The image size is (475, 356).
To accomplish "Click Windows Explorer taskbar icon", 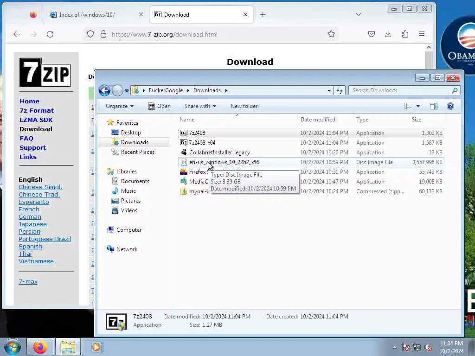I will coord(68,347).
